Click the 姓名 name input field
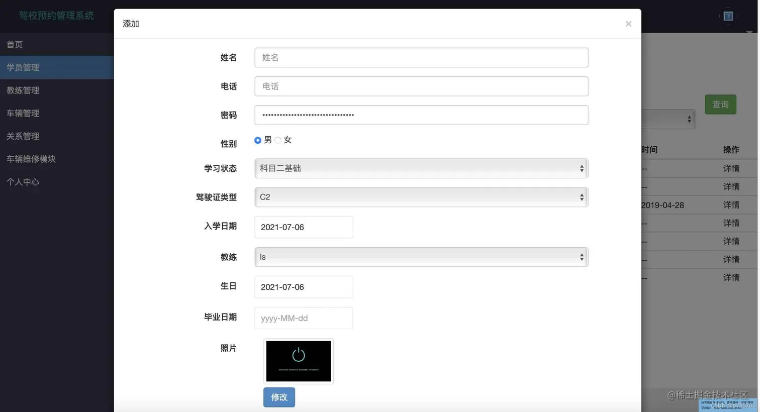This screenshot has width=760, height=412. pyautogui.click(x=421, y=57)
